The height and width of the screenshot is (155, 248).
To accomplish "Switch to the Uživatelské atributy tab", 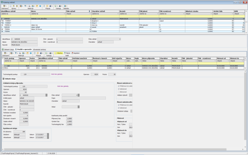I will pyautogui.click(x=39, y=50).
